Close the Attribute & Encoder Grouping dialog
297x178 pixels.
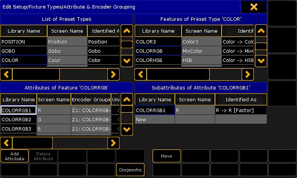pyautogui.click(x=254, y=7)
